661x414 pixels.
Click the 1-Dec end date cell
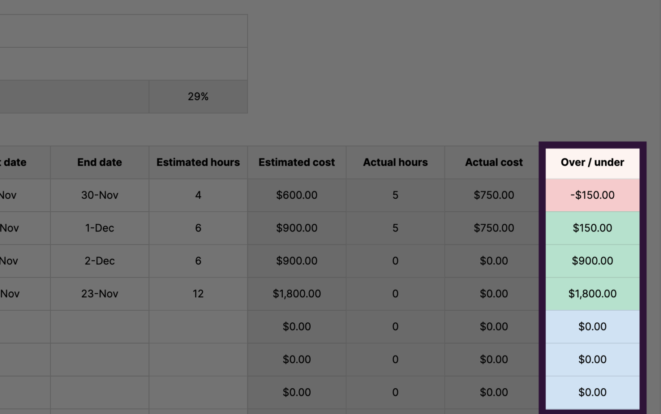click(99, 228)
